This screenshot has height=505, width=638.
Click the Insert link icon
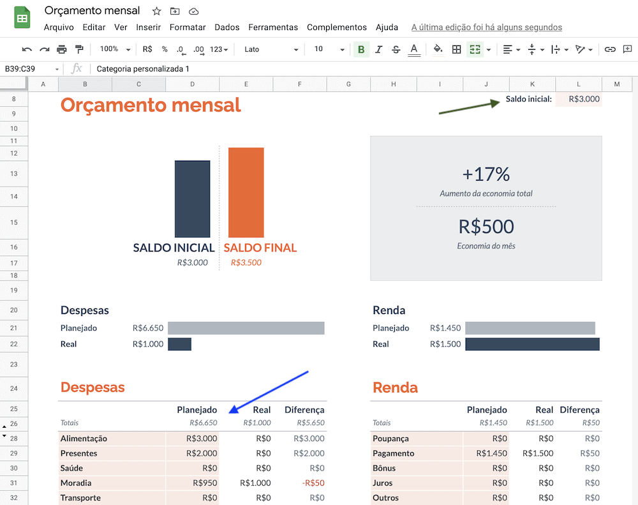[609, 49]
